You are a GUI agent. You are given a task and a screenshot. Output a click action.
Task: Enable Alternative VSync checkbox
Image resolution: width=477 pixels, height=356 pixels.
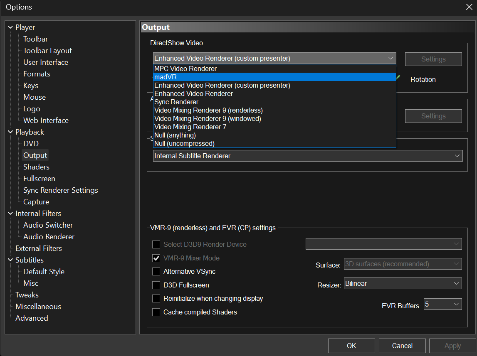tap(156, 271)
